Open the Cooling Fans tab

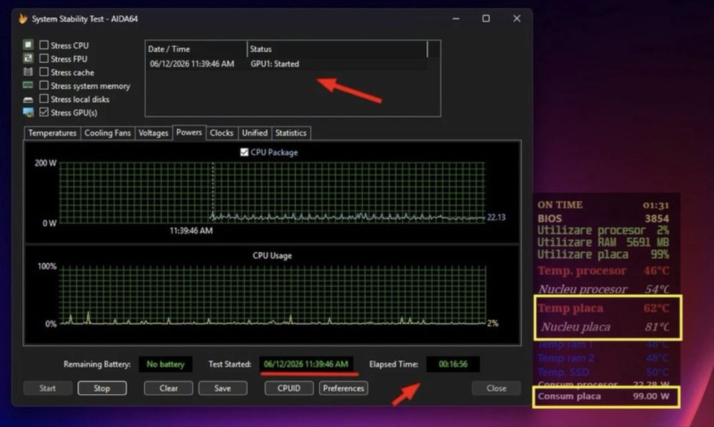pos(108,133)
